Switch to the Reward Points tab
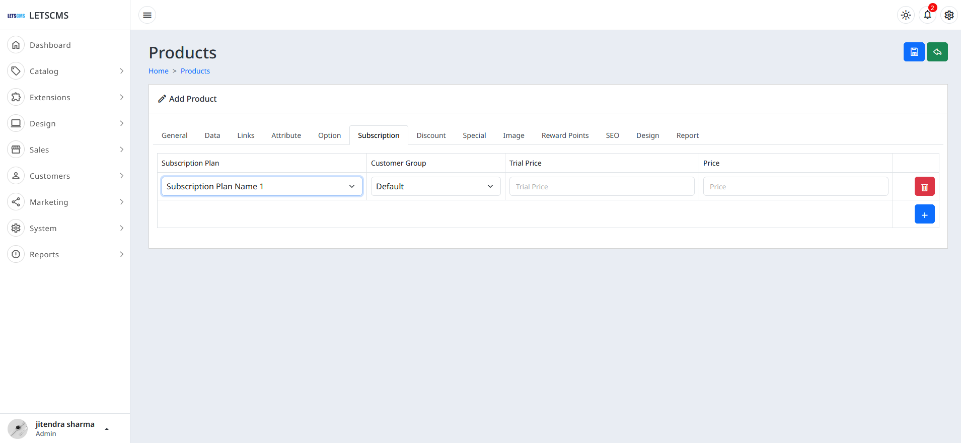Viewport: 961px width, 443px height. pyautogui.click(x=565, y=135)
